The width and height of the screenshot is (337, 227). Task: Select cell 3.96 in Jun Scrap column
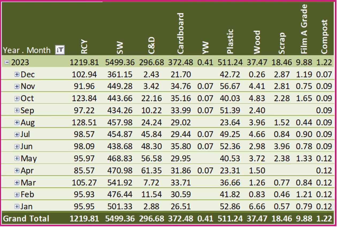pos(282,147)
